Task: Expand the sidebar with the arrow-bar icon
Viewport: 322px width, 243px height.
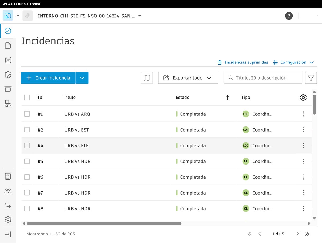Action: [x=8, y=234]
